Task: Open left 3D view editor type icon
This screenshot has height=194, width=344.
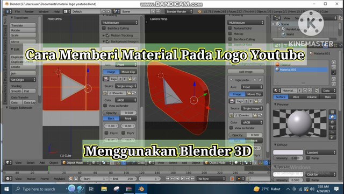Action: 8,163
